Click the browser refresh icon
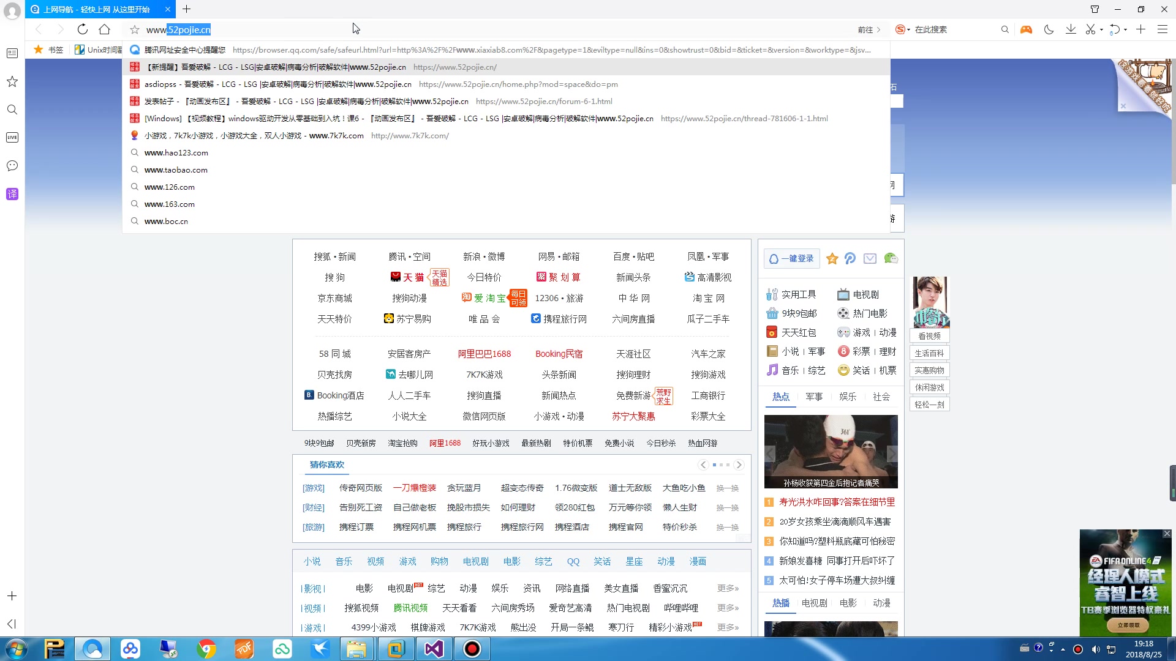The width and height of the screenshot is (1176, 661). point(83,29)
